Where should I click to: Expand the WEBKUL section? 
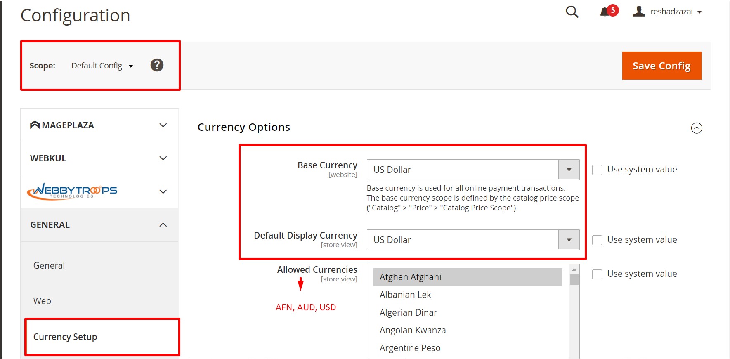163,158
